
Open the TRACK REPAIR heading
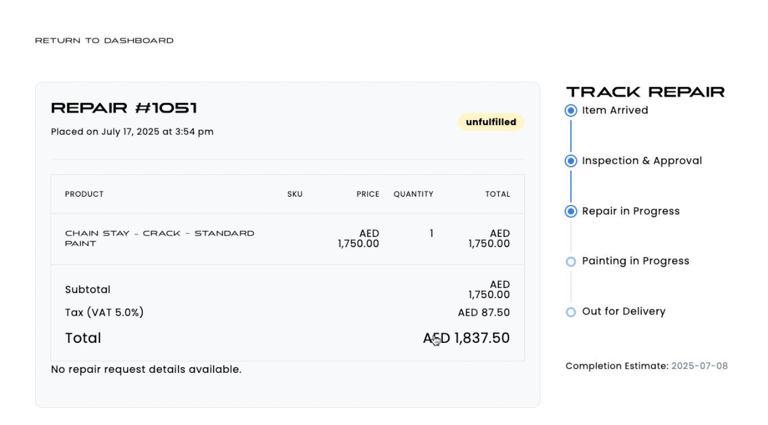tap(645, 91)
